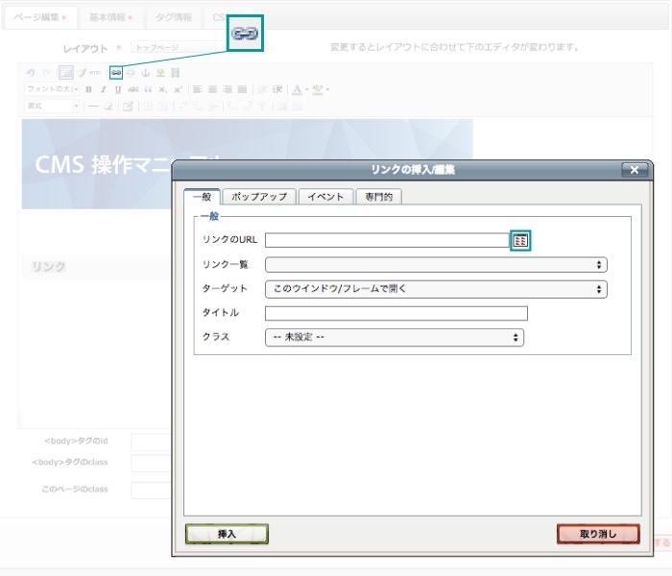The image size is (672, 576).
Task: Toggle italic formatting
Action: pos(103,89)
